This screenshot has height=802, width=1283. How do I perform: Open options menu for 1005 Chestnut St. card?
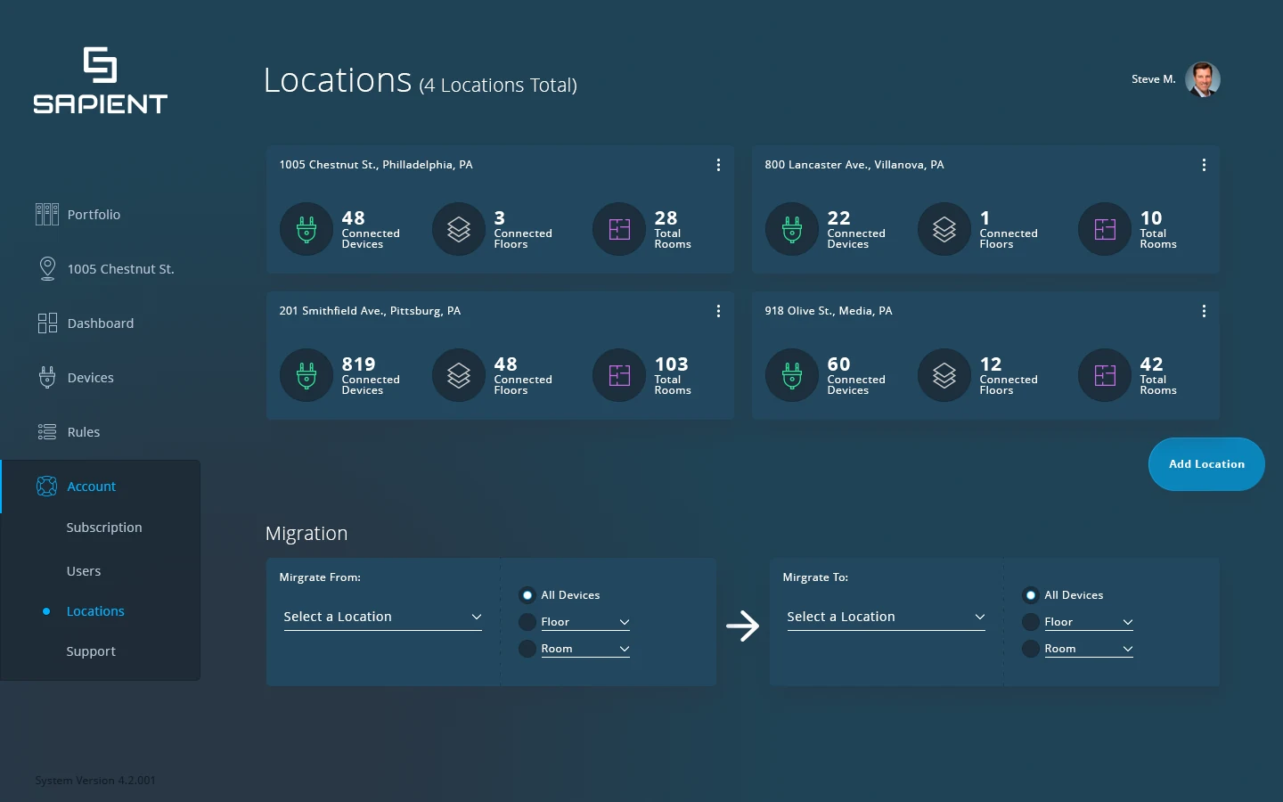click(718, 165)
